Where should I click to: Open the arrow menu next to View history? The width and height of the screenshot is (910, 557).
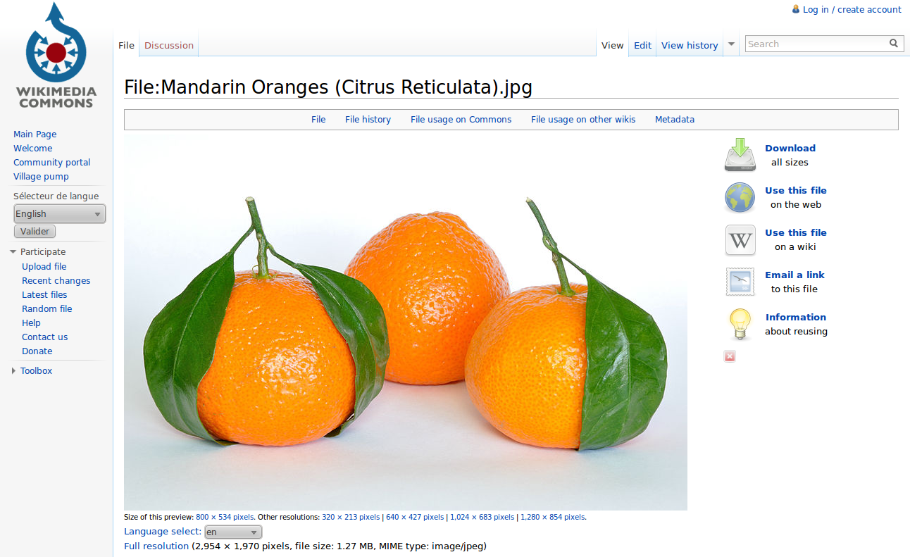point(731,44)
